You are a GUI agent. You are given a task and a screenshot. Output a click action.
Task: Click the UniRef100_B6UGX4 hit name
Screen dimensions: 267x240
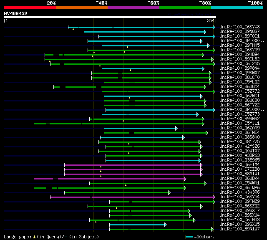[239, 87]
